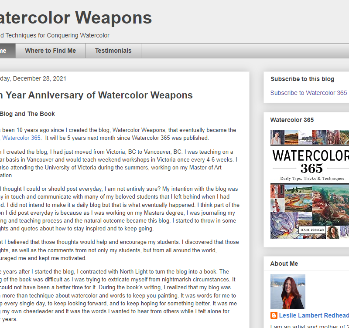Open the Anniversary of Watercolor Weapons post title
The height and width of the screenshot is (328, 349).
coord(96,95)
